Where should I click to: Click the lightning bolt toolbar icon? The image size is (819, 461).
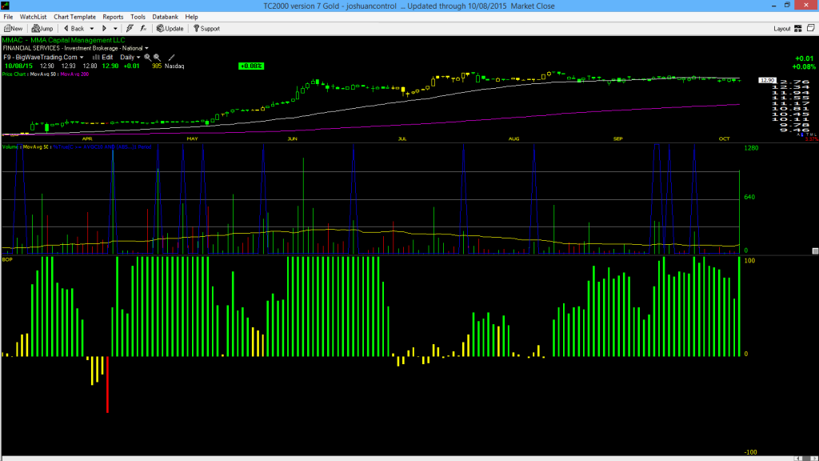point(130,29)
